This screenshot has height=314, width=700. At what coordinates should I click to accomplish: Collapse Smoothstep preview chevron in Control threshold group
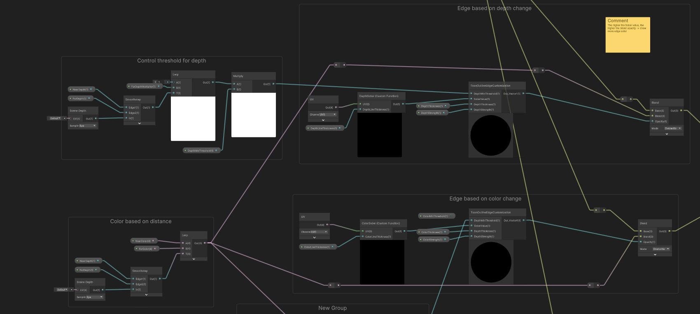coord(140,123)
